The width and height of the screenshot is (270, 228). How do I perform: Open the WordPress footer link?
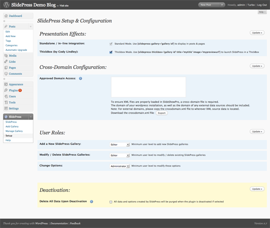click(41, 223)
